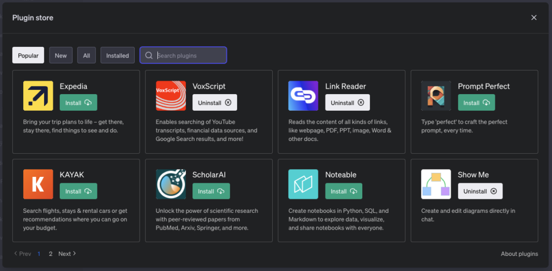
Task: Click the Show Me diagram icon
Action: point(436,184)
